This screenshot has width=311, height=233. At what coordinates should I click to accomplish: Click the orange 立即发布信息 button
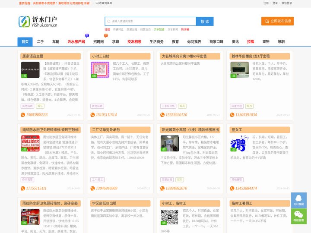pyautogui.click(x=277, y=21)
